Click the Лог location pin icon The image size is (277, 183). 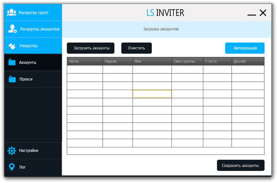click(12, 167)
